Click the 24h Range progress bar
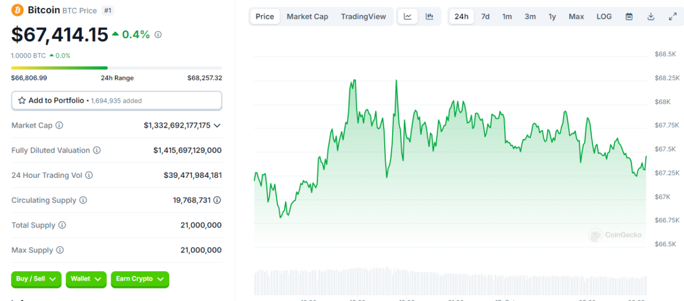This screenshot has width=684, height=301. coord(116,68)
